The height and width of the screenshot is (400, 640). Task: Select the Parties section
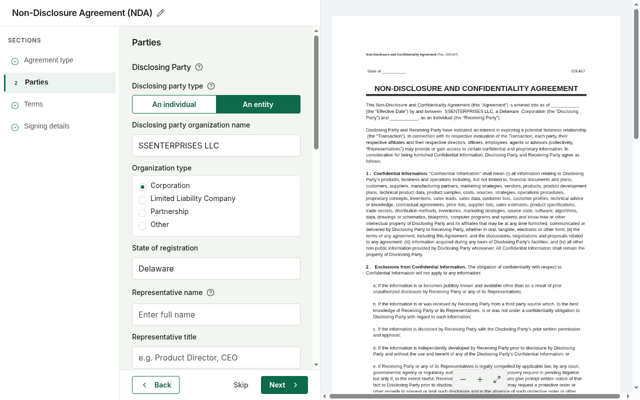point(59,82)
